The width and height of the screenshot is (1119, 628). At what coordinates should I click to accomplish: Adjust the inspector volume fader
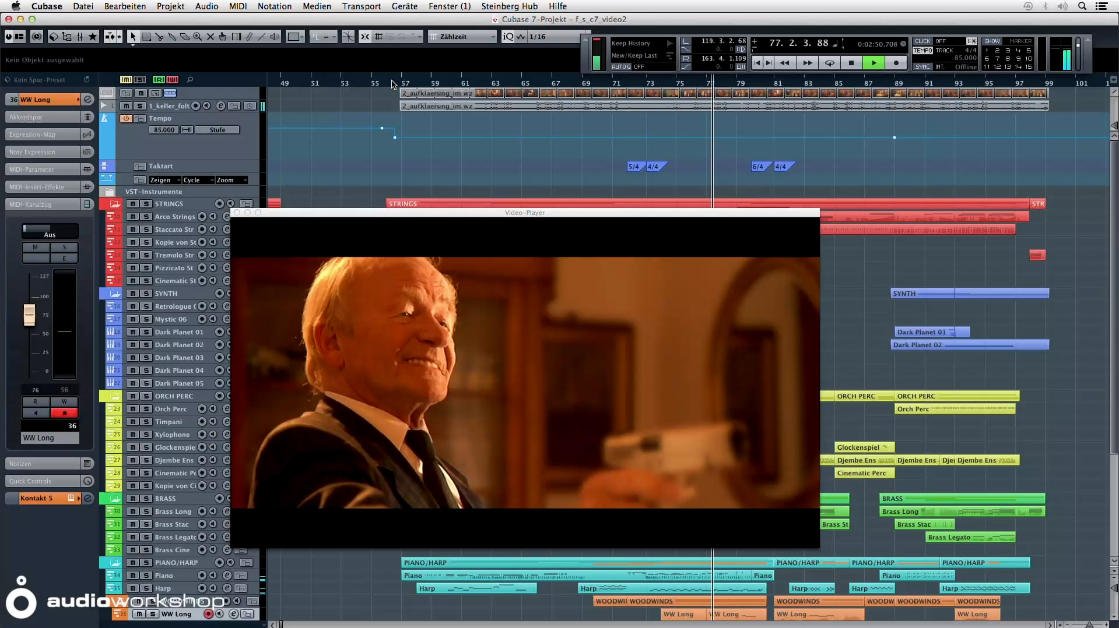[x=29, y=315]
